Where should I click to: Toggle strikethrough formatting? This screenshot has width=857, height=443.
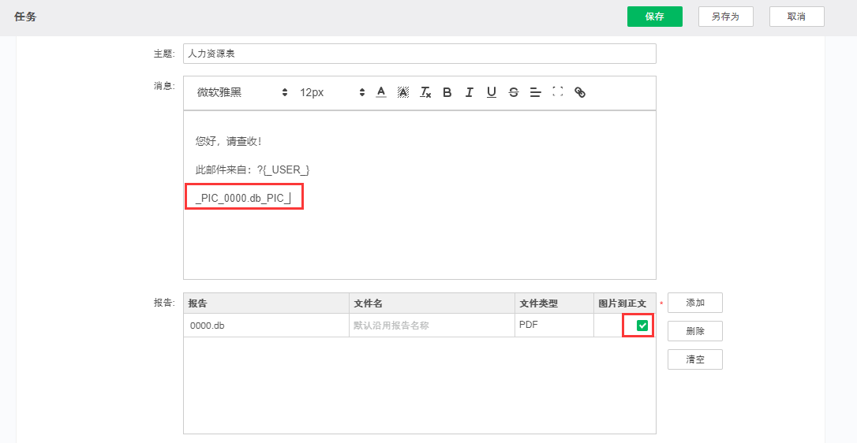[x=513, y=92]
